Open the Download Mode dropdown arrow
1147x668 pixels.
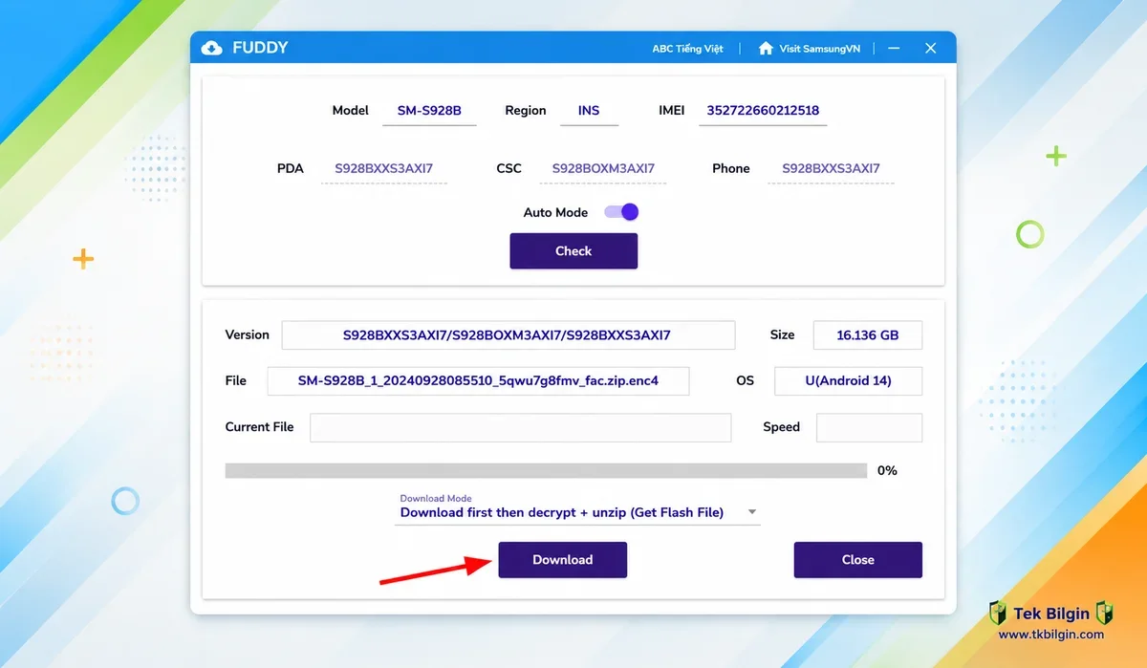pos(752,512)
